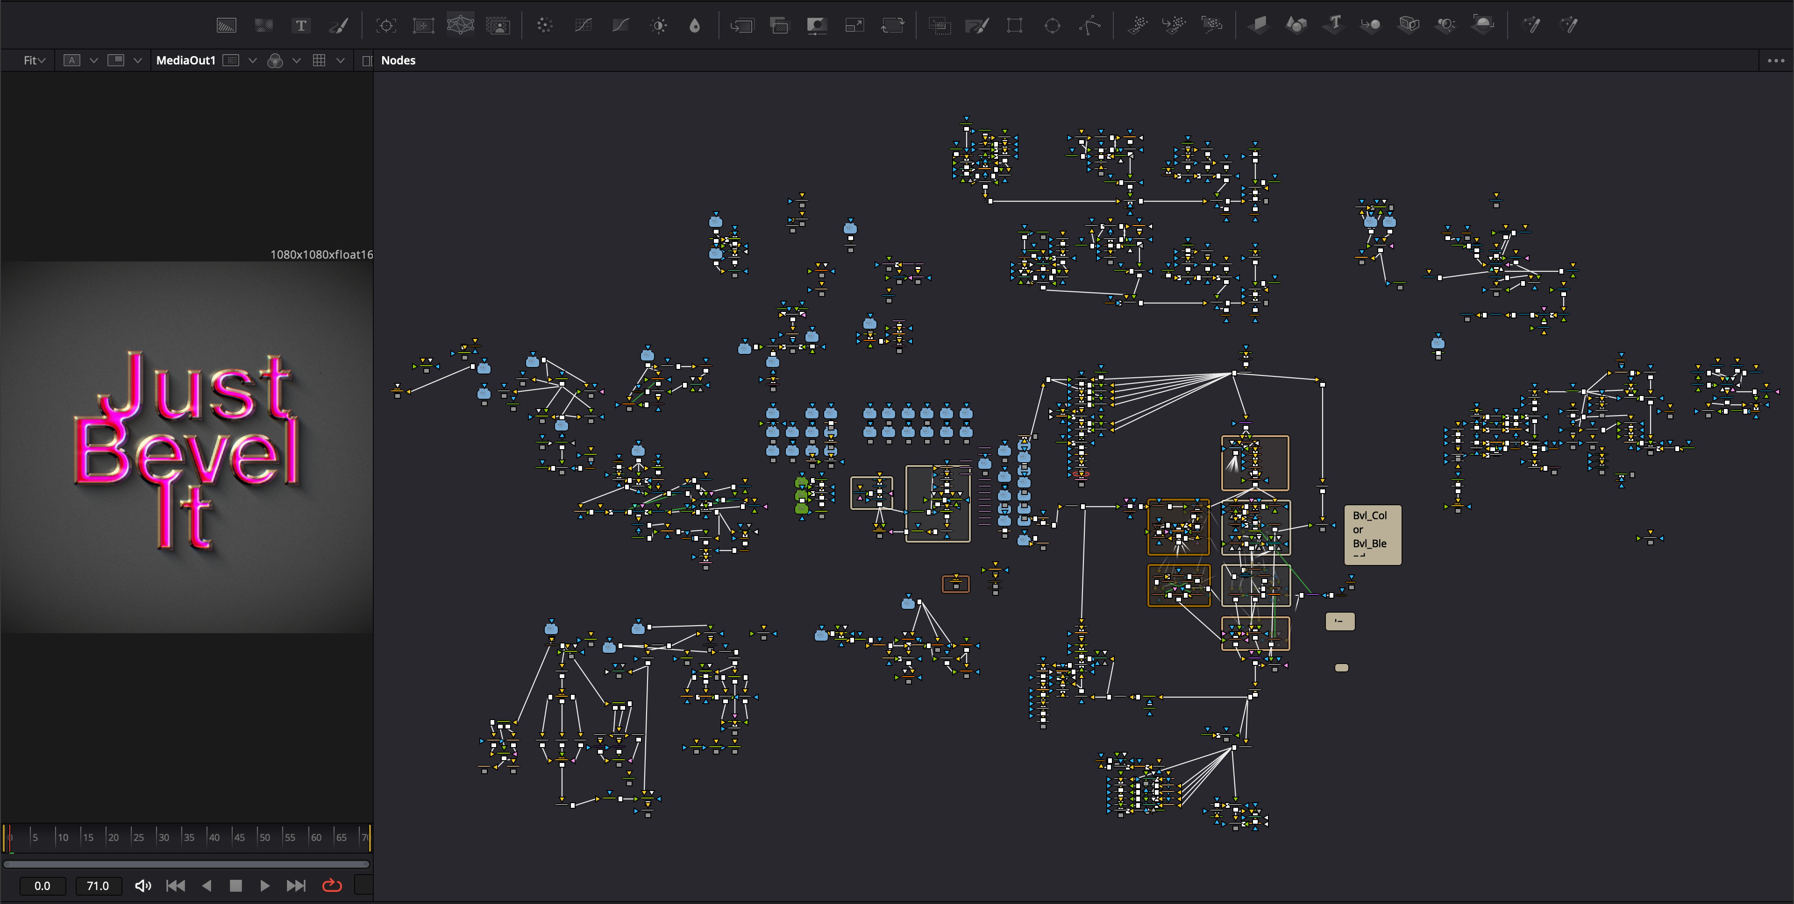Go to last frame
The width and height of the screenshot is (1794, 904).
pyautogui.click(x=296, y=885)
